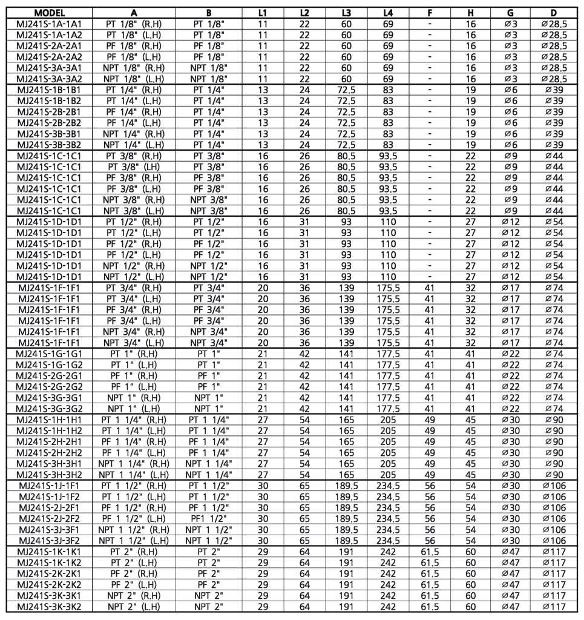Select model cell MJ241S-1A-1A1
The image size is (584, 620).
click(49, 24)
